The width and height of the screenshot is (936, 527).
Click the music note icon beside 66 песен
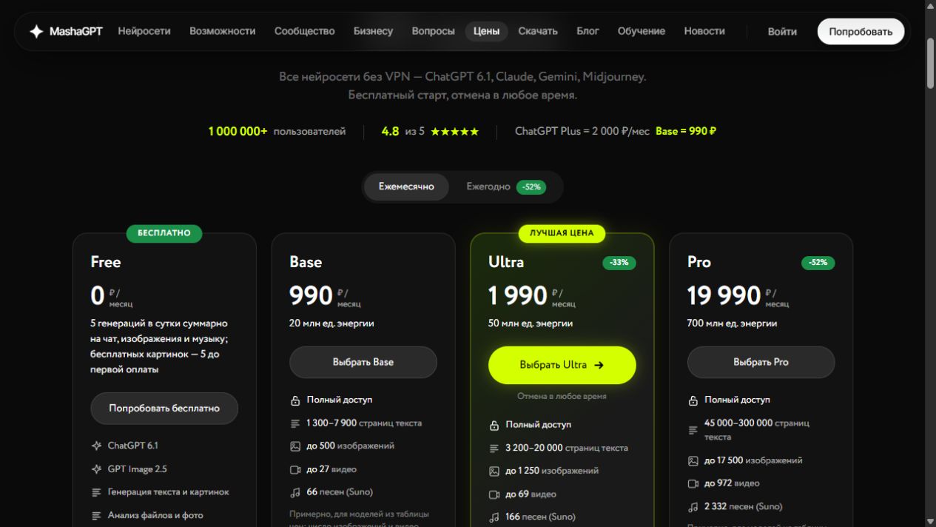[x=295, y=492]
